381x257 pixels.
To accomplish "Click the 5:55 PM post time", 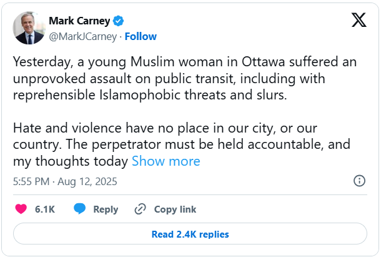I will pos(31,182).
